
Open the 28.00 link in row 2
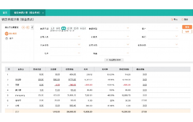tap(41, 80)
